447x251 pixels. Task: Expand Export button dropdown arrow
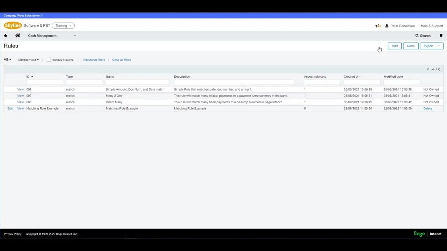[439, 46]
